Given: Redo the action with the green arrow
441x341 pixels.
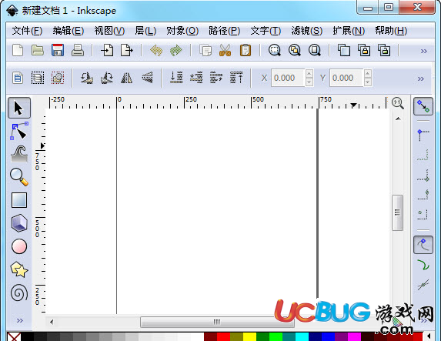Looking at the screenshot, I should 176,51.
